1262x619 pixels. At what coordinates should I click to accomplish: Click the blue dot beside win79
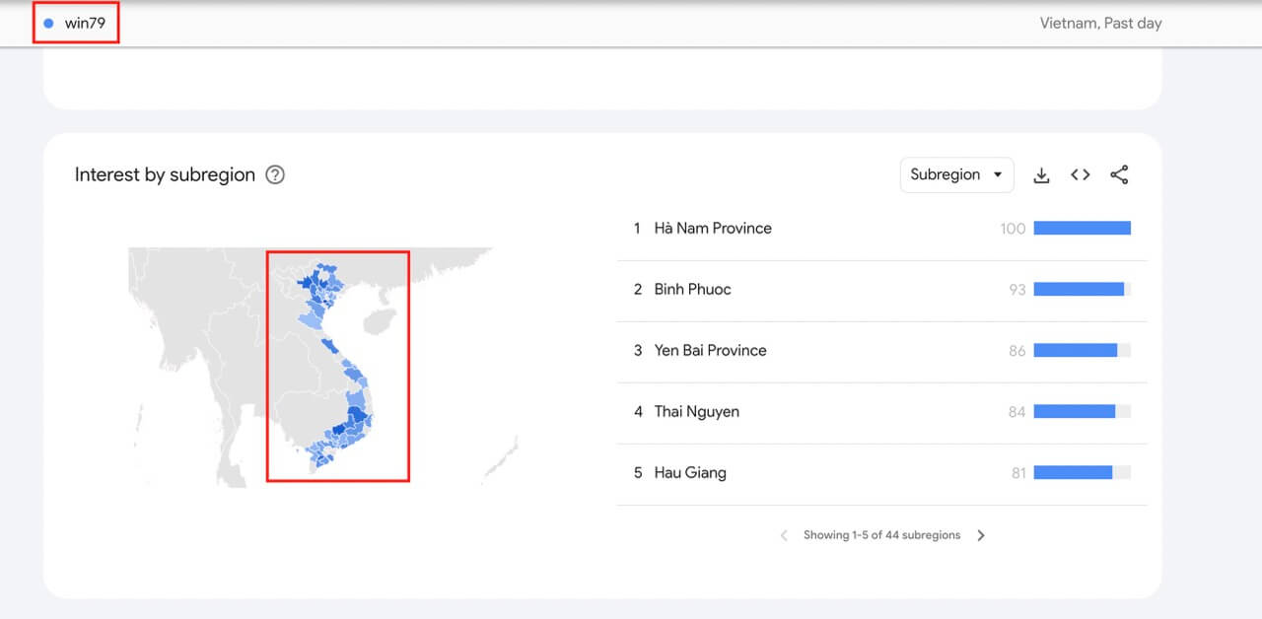pyautogui.click(x=48, y=23)
